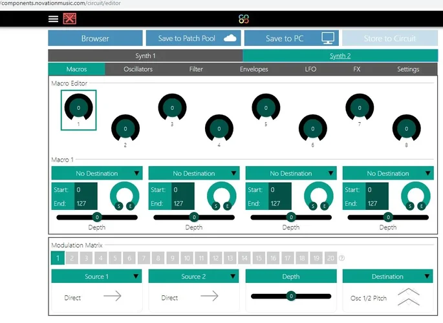Viewport: 443px width, 323px height.
Task: Select macro knob 8
Action: point(407,129)
